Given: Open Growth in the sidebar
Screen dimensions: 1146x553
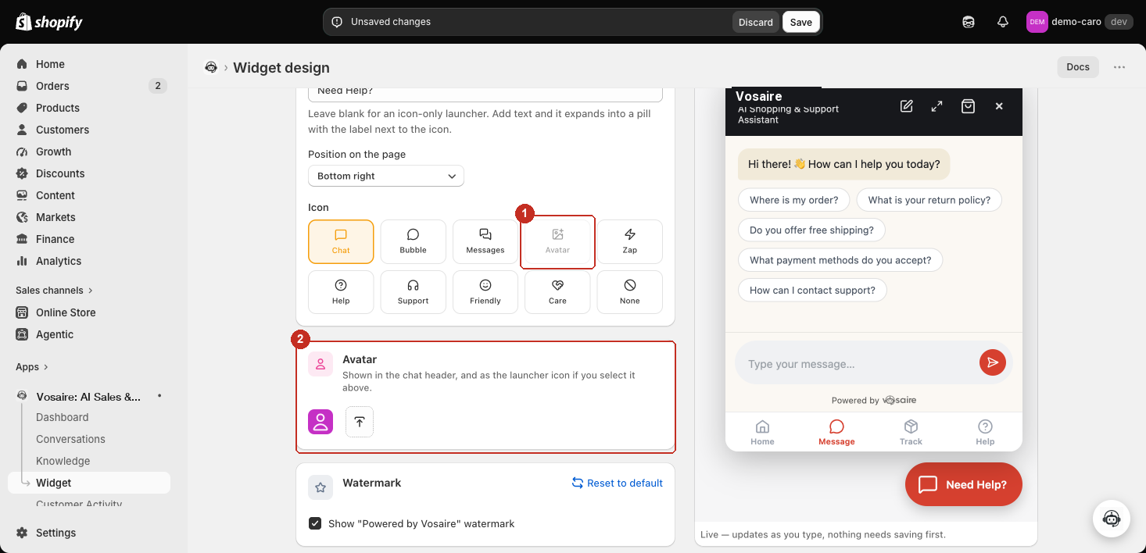Looking at the screenshot, I should 89,152.
